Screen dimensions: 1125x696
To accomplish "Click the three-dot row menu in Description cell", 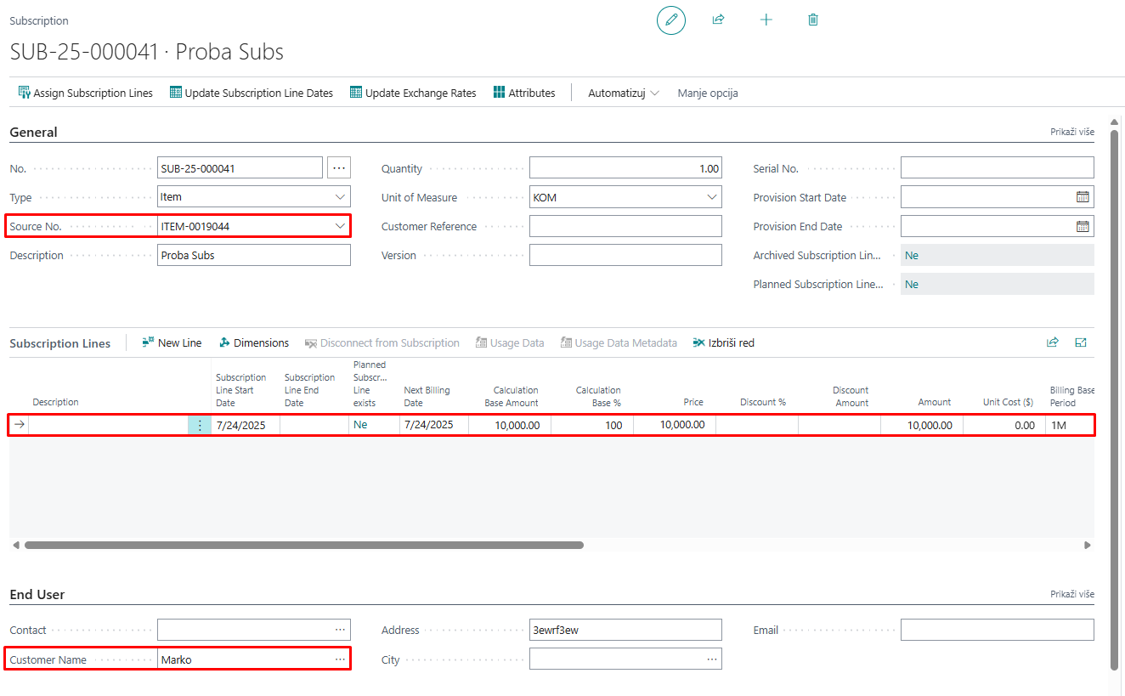I will (x=200, y=425).
